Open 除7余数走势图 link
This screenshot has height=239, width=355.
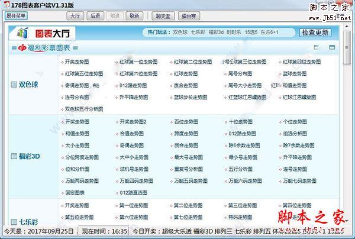point(298,146)
